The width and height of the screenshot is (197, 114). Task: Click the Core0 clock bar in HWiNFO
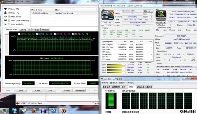click(116, 65)
